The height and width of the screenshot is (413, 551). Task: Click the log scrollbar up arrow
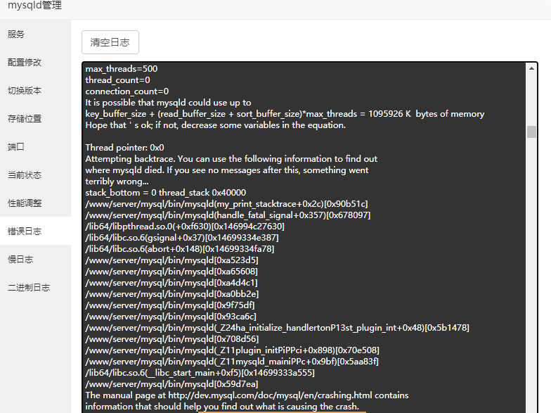click(x=531, y=68)
